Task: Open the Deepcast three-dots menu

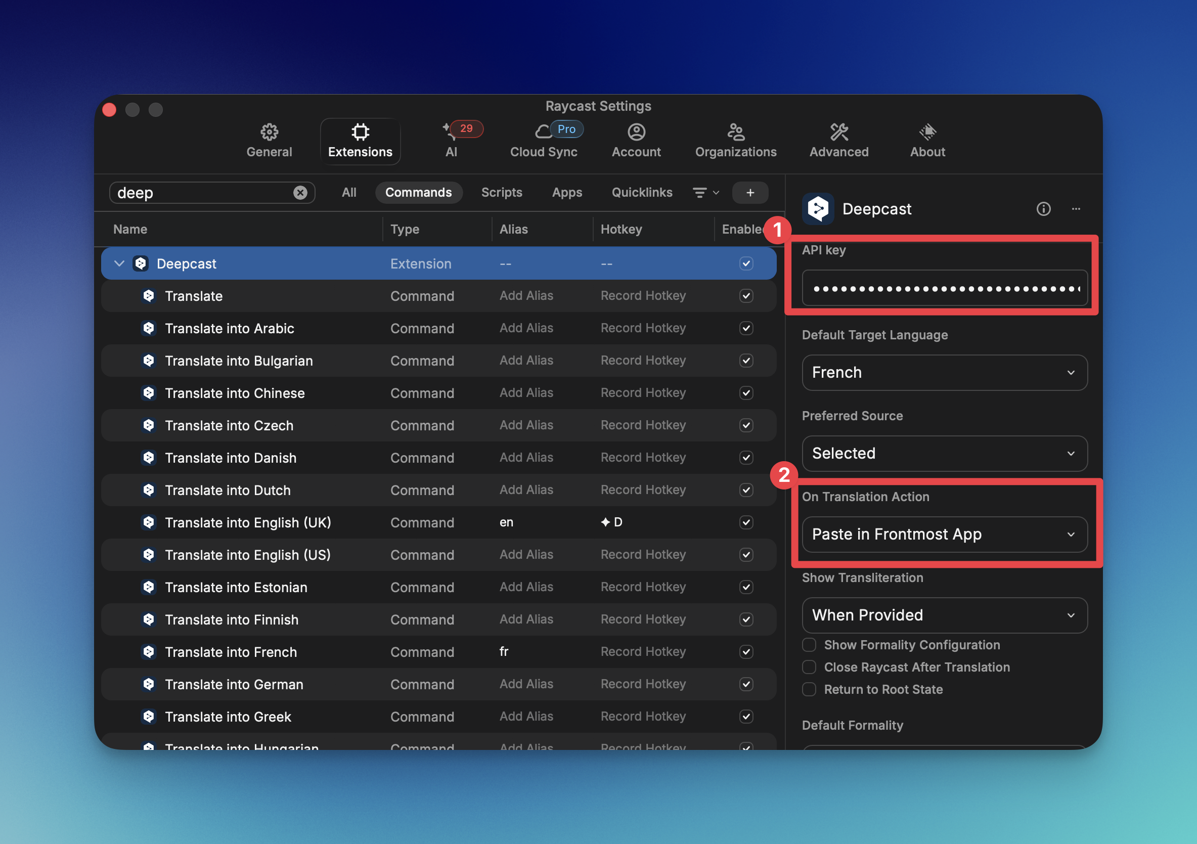Action: [x=1076, y=209]
